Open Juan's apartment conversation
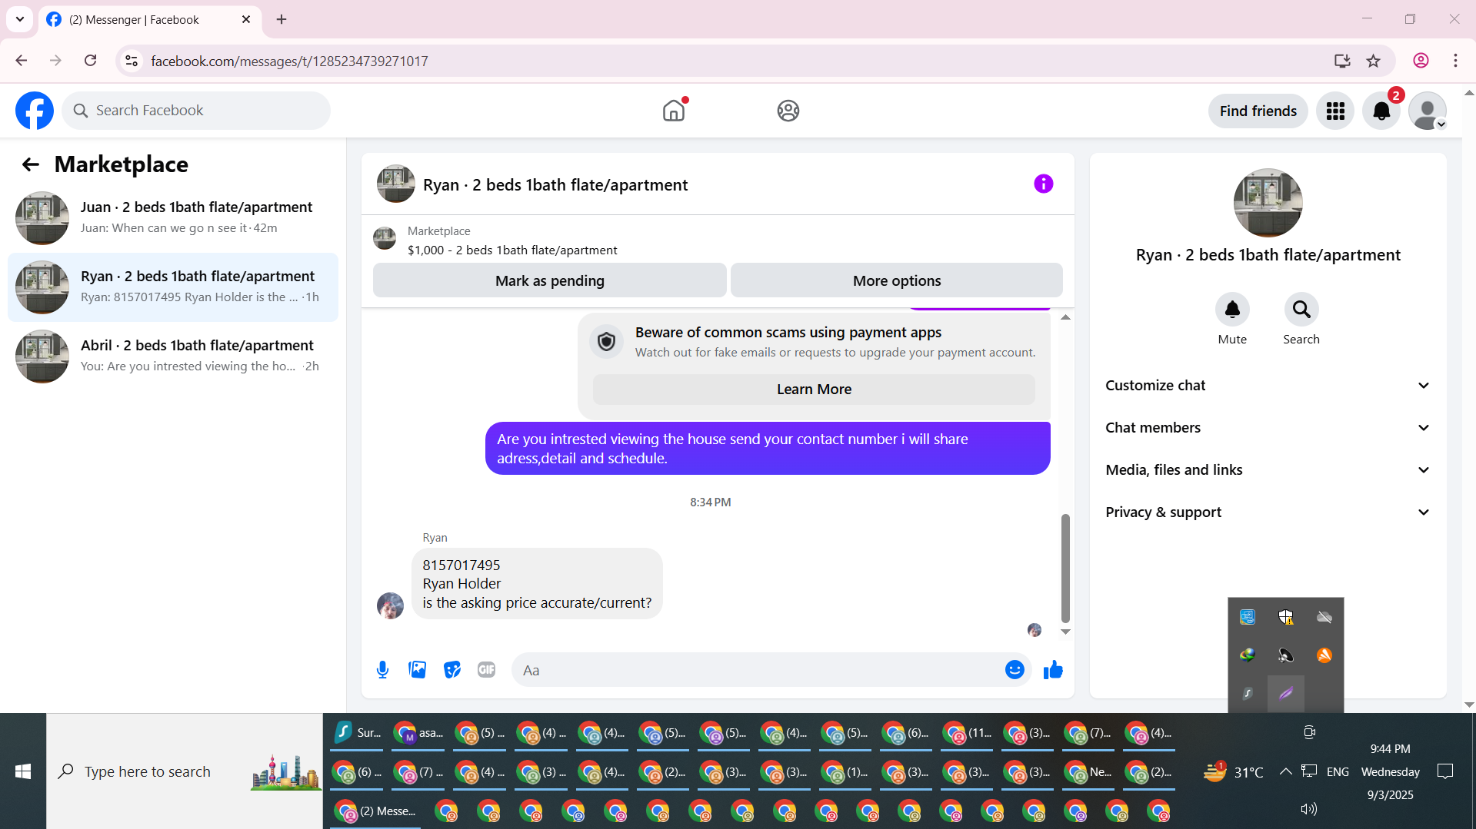This screenshot has width=1476, height=829. 173,218
